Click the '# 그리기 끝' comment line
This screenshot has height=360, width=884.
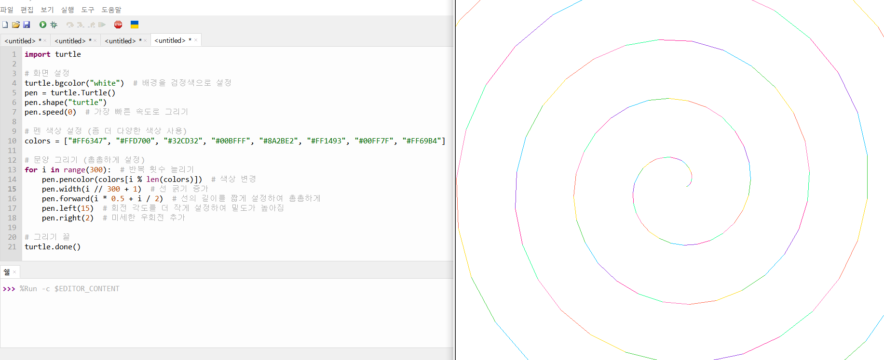click(47, 237)
